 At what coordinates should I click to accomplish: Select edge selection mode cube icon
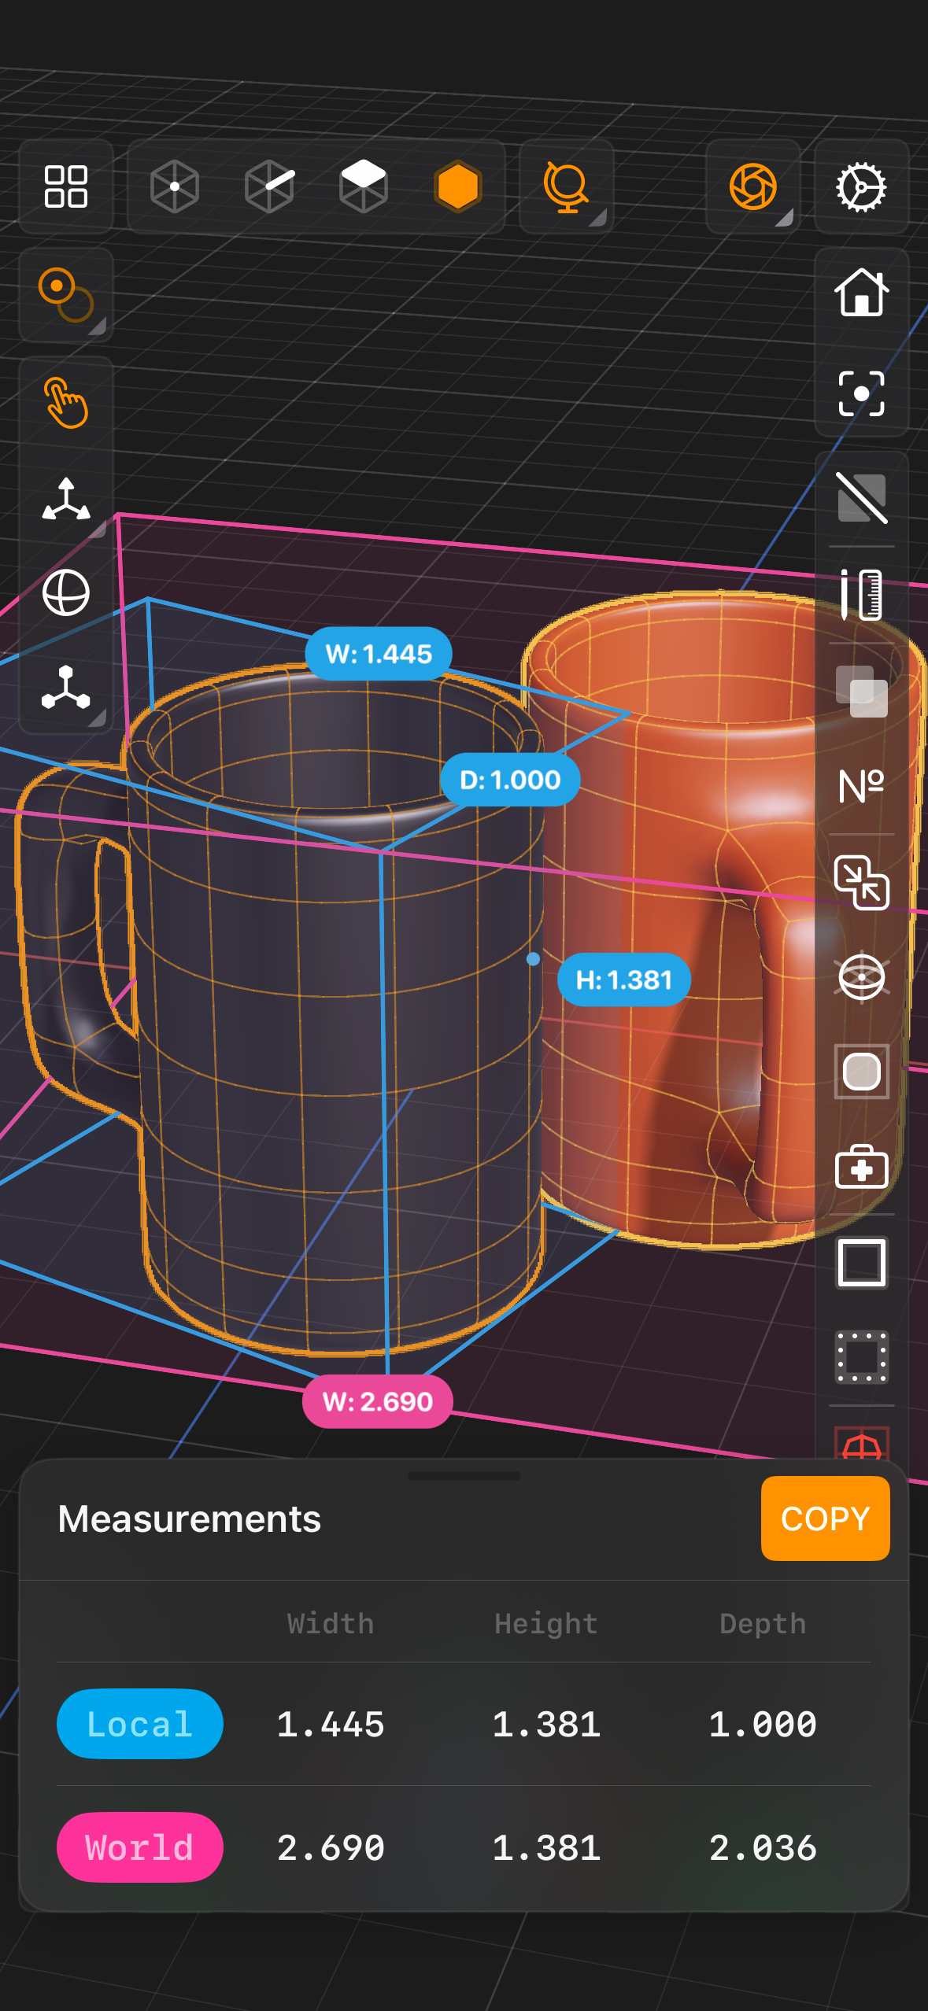(269, 186)
